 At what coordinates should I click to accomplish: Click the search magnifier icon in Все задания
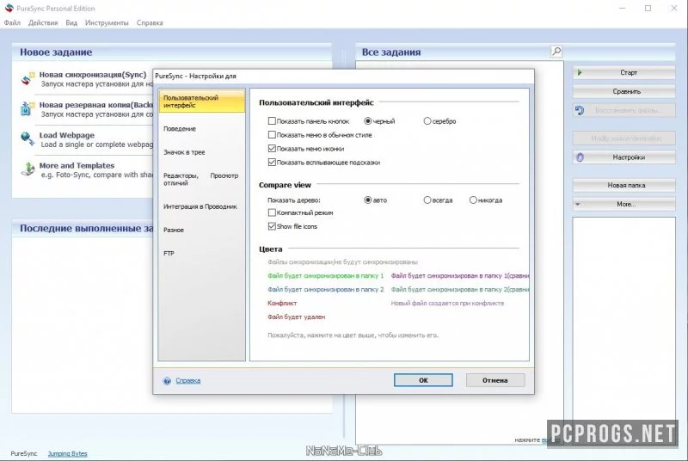tap(556, 52)
